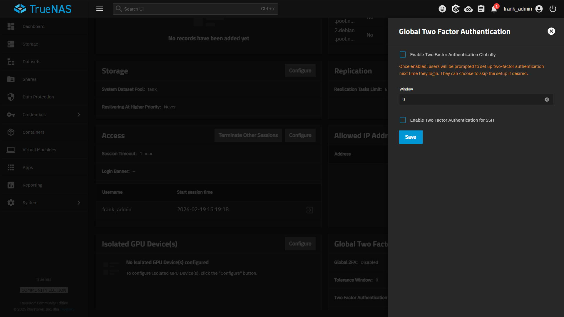Image resolution: width=564 pixels, height=317 pixels.
Task: Click the TrueCommand cloud status icon
Action: (x=468, y=9)
